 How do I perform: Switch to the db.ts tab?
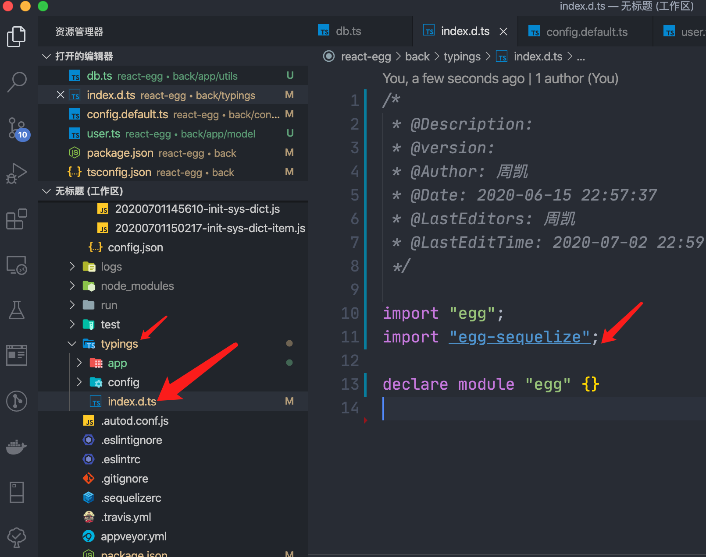click(x=348, y=31)
